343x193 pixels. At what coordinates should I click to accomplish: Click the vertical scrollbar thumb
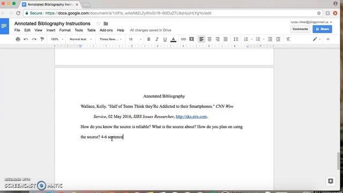(x=338, y=161)
